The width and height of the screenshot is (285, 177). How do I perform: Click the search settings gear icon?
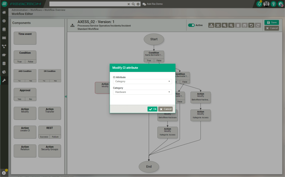(x=138, y=4)
